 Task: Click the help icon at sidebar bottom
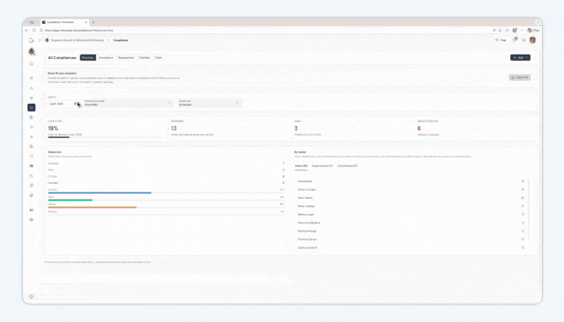point(32,296)
